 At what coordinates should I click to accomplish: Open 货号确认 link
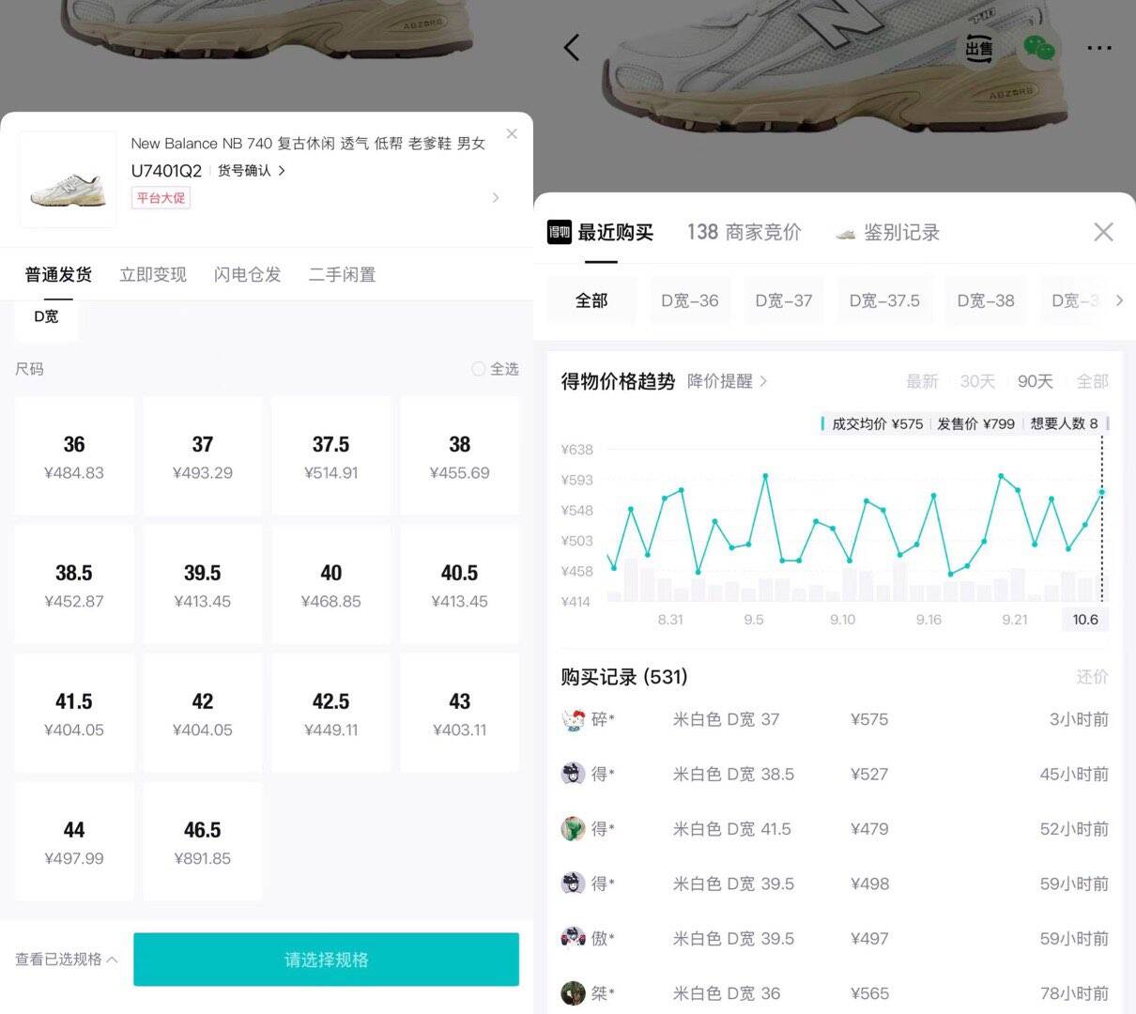point(252,170)
